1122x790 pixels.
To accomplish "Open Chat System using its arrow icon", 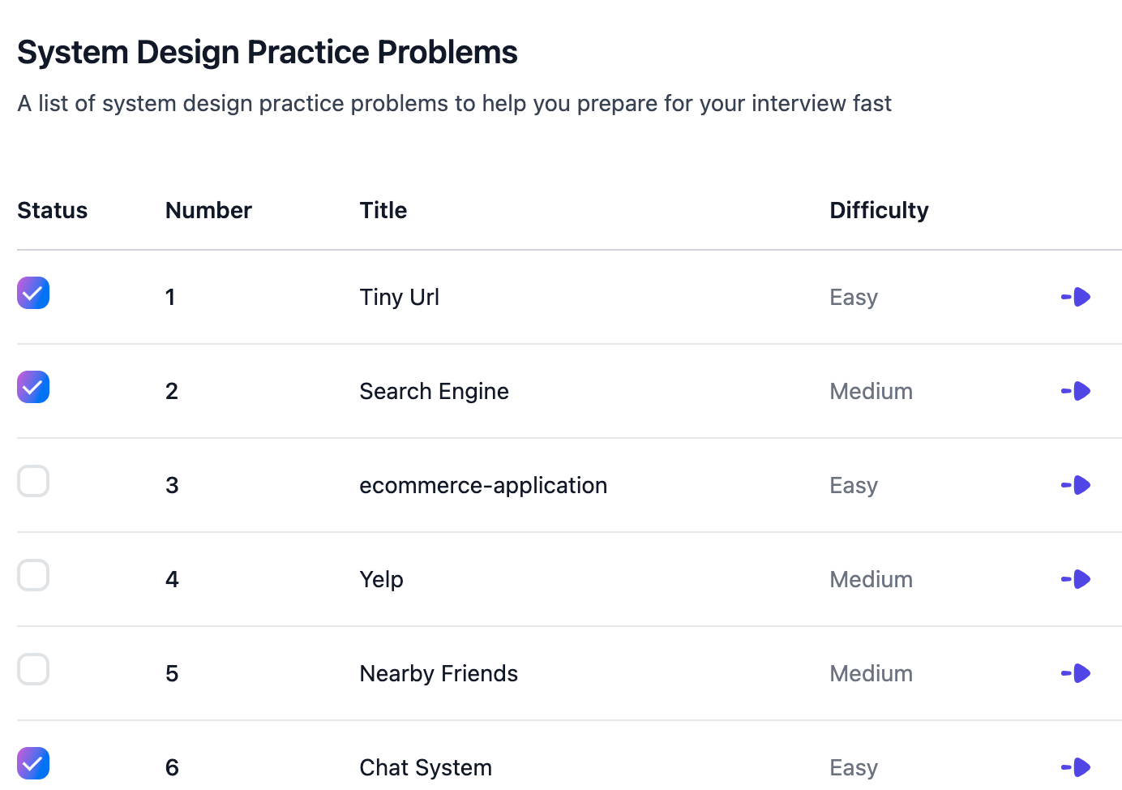I will point(1076,767).
